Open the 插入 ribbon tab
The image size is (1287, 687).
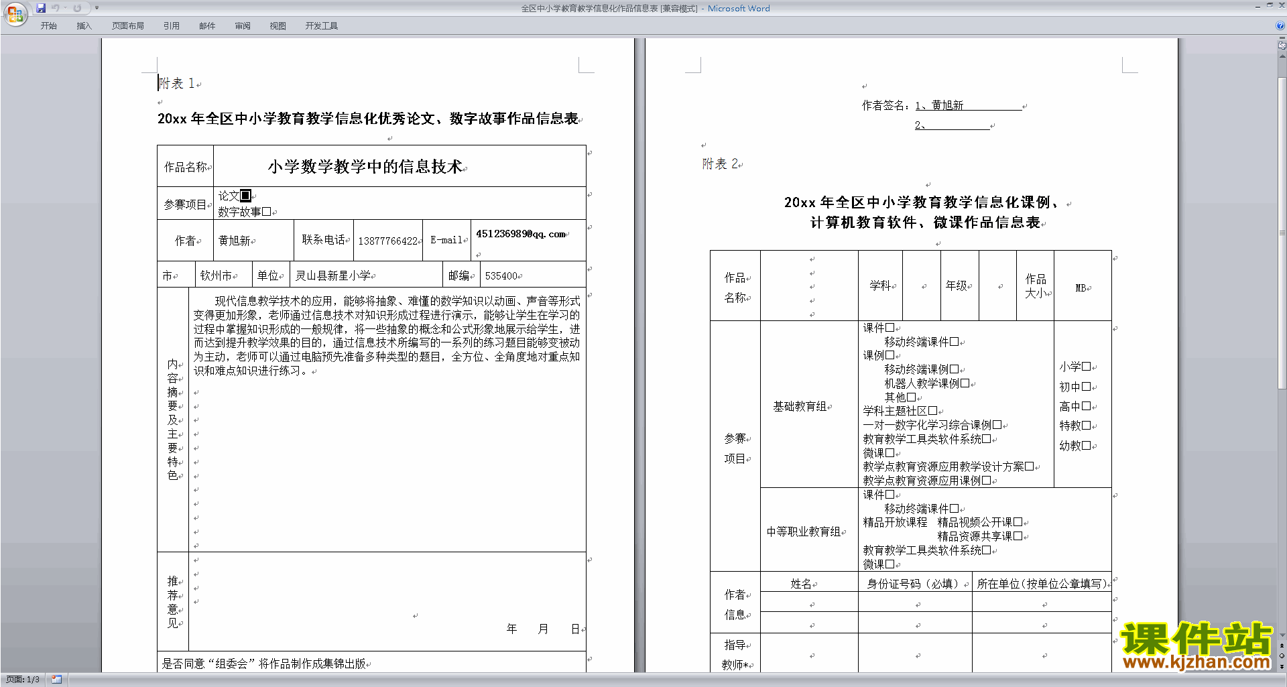coord(84,25)
